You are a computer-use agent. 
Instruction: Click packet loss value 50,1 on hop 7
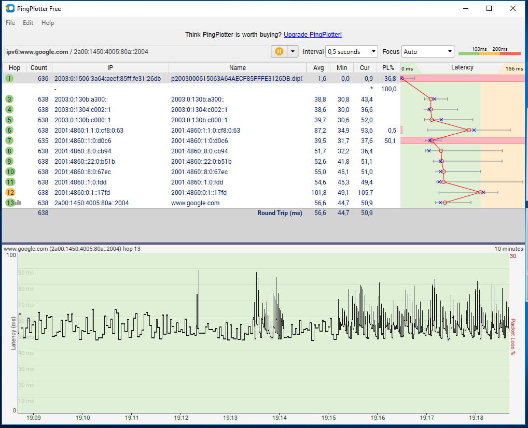(390, 140)
